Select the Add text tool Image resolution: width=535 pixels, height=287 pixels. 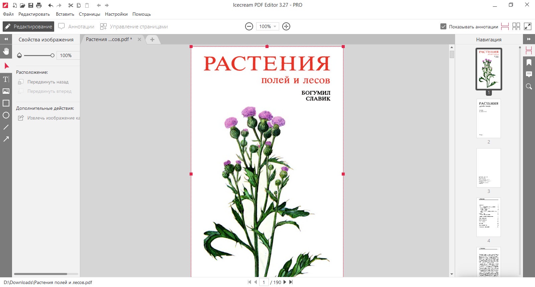tap(6, 79)
